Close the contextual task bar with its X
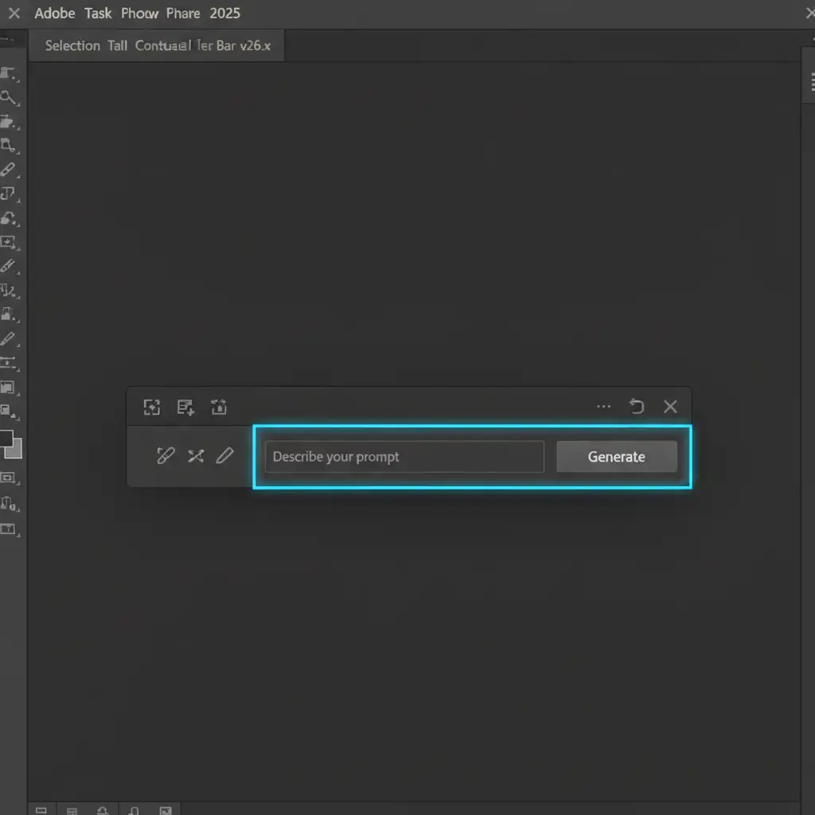This screenshot has height=815, width=815. (x=670, y=407)
